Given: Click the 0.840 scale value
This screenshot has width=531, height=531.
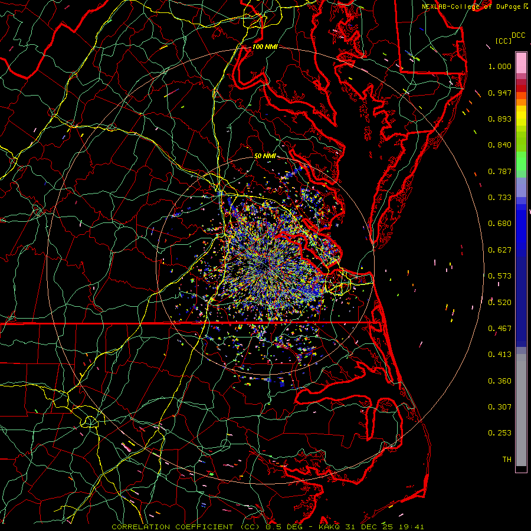Looking at the screenshot, I should click(500, 145).
